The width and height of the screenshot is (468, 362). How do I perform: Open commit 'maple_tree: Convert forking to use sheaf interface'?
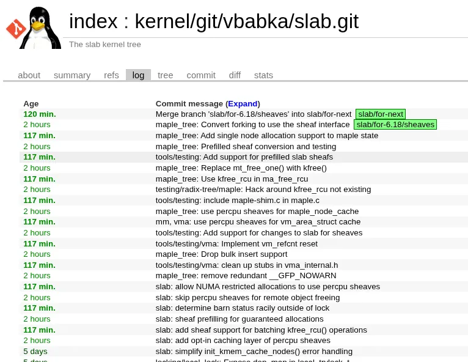click(x=252, y=125)
